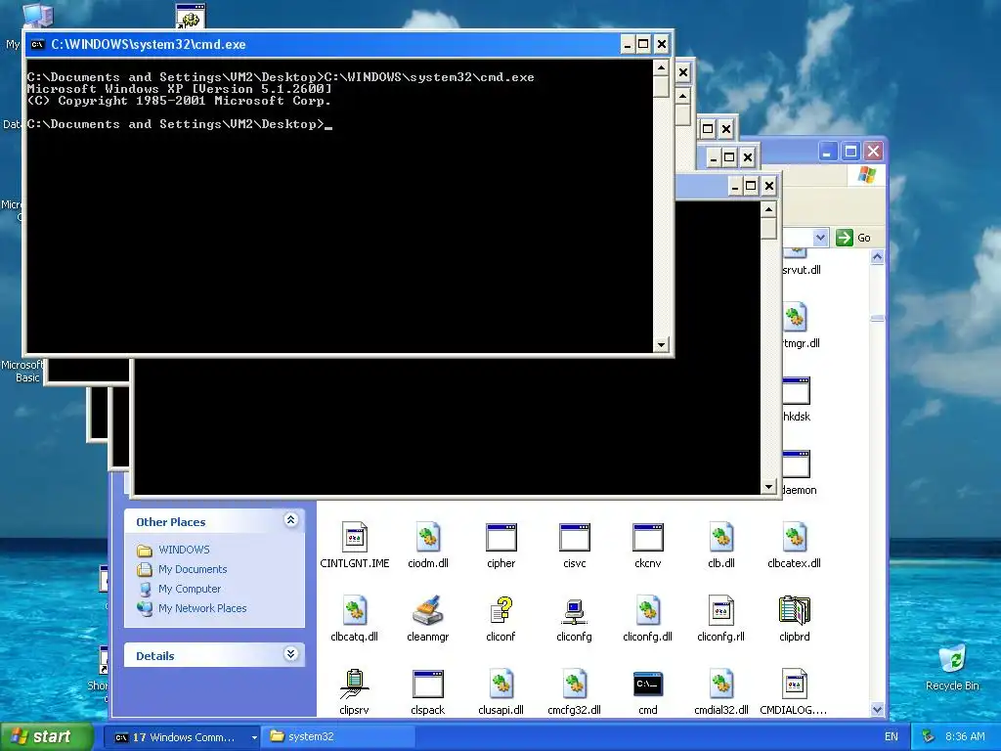The width and height of the screenshot is (1001, 751).
Task: Click the tray icon beside the clock
Action: click(929, 736)
